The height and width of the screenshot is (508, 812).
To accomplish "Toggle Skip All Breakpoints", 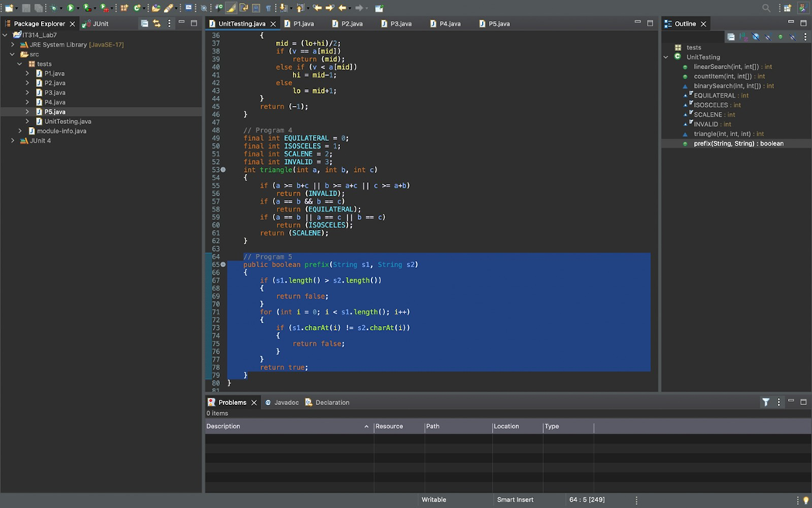I will [204, 9].
